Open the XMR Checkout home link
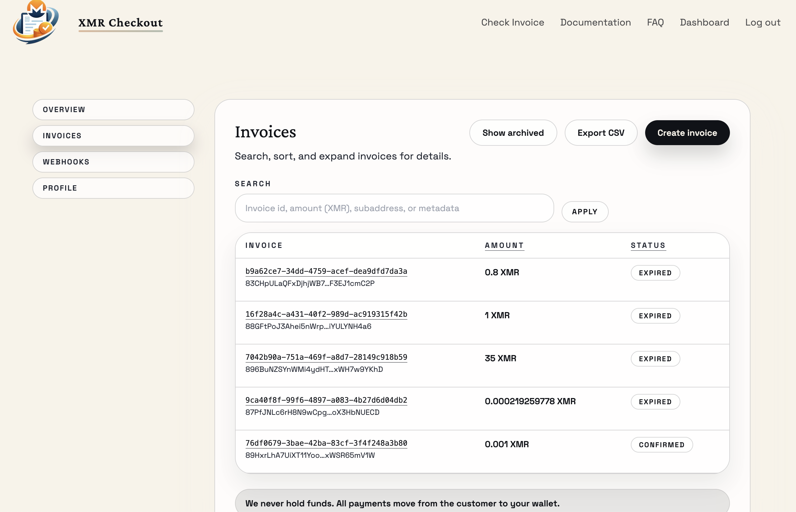Viewport: 796px width, 512px height. 120,23
